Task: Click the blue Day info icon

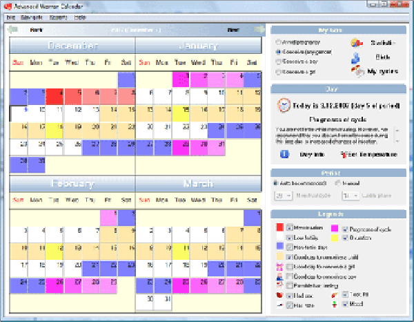Action: tap(284, 154)
